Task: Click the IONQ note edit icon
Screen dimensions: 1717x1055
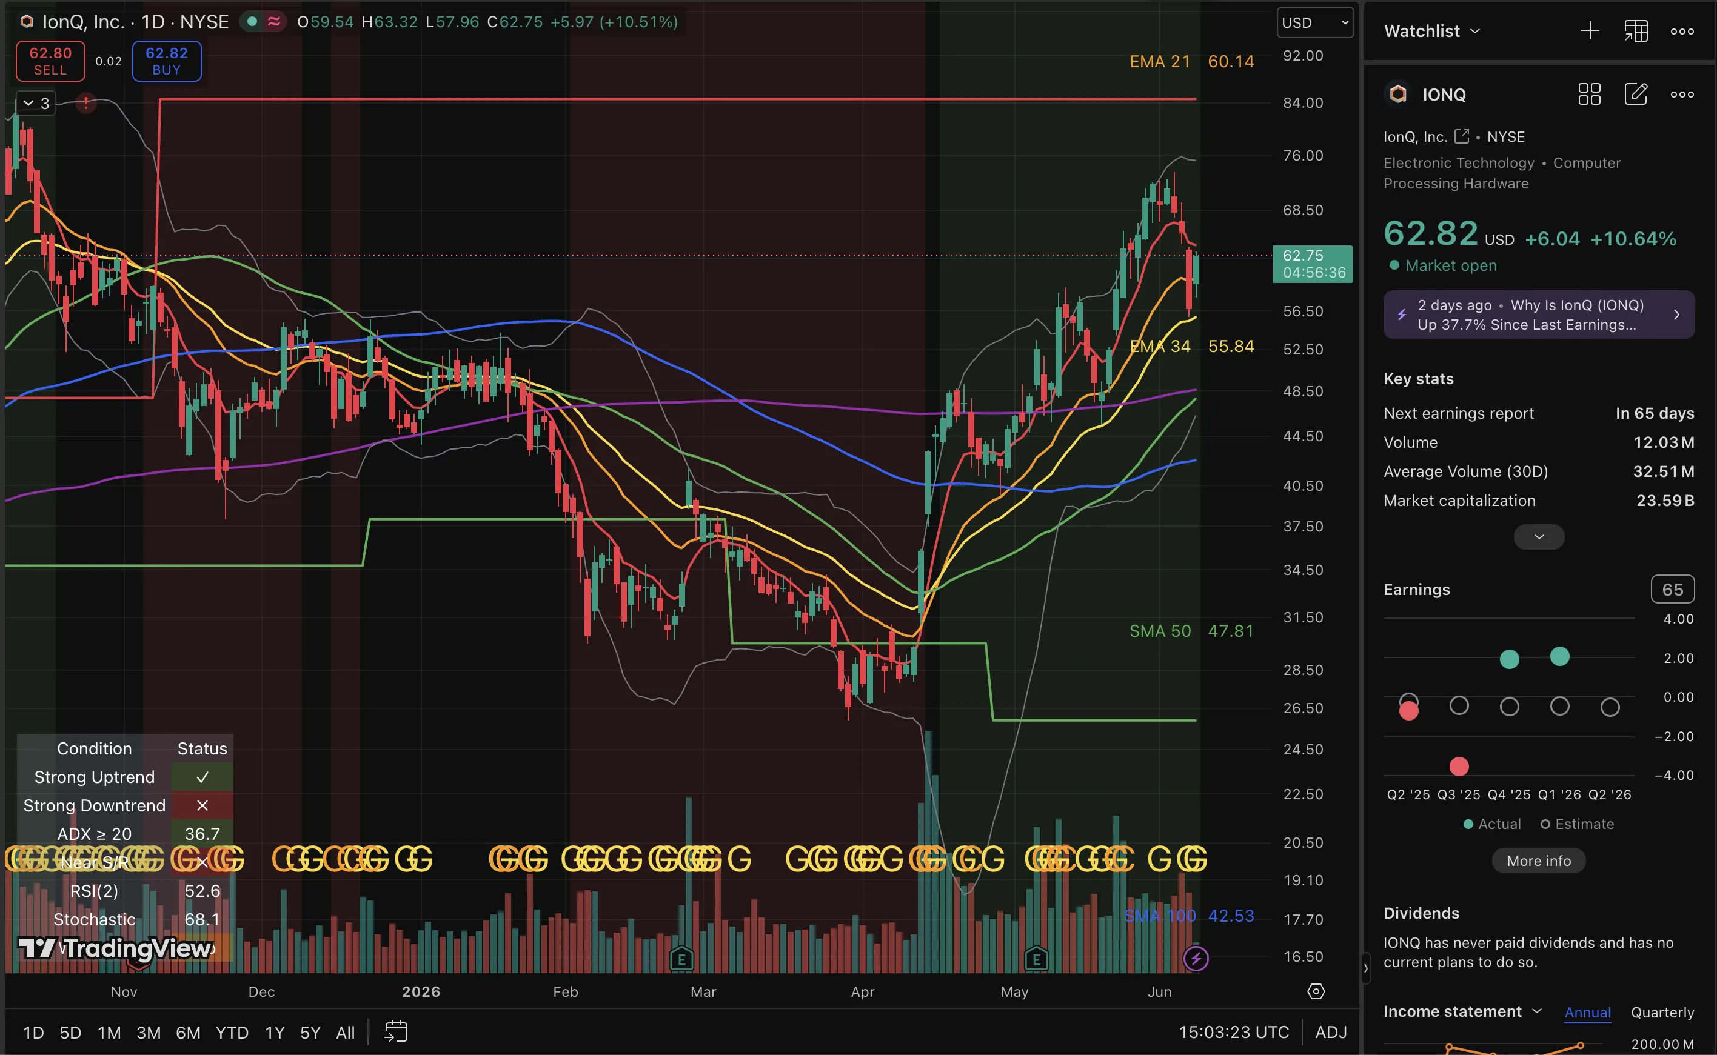Action: tap(1636, 94)
